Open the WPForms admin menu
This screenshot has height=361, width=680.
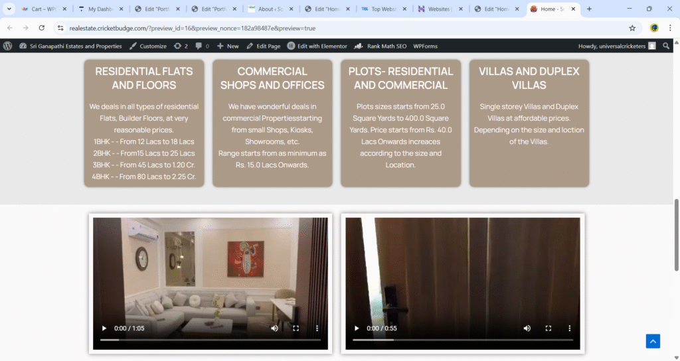(425, 46)
